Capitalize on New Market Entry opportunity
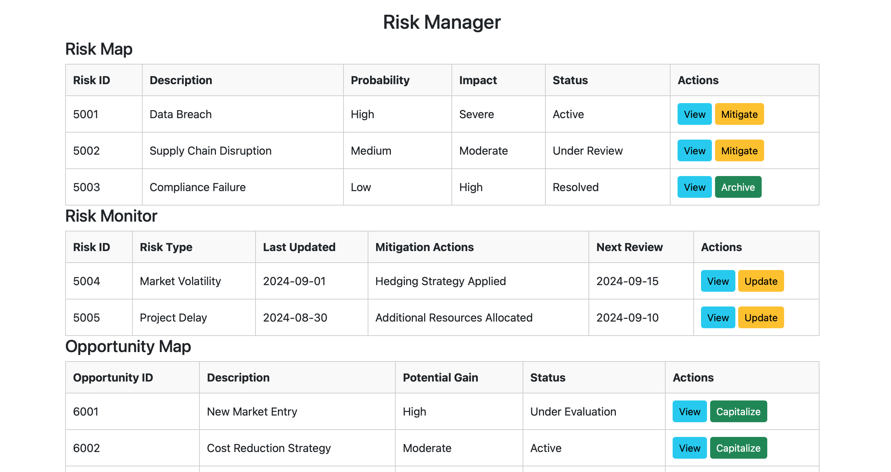Viewport: 891px width, 472px height. [x=738, y=412]
